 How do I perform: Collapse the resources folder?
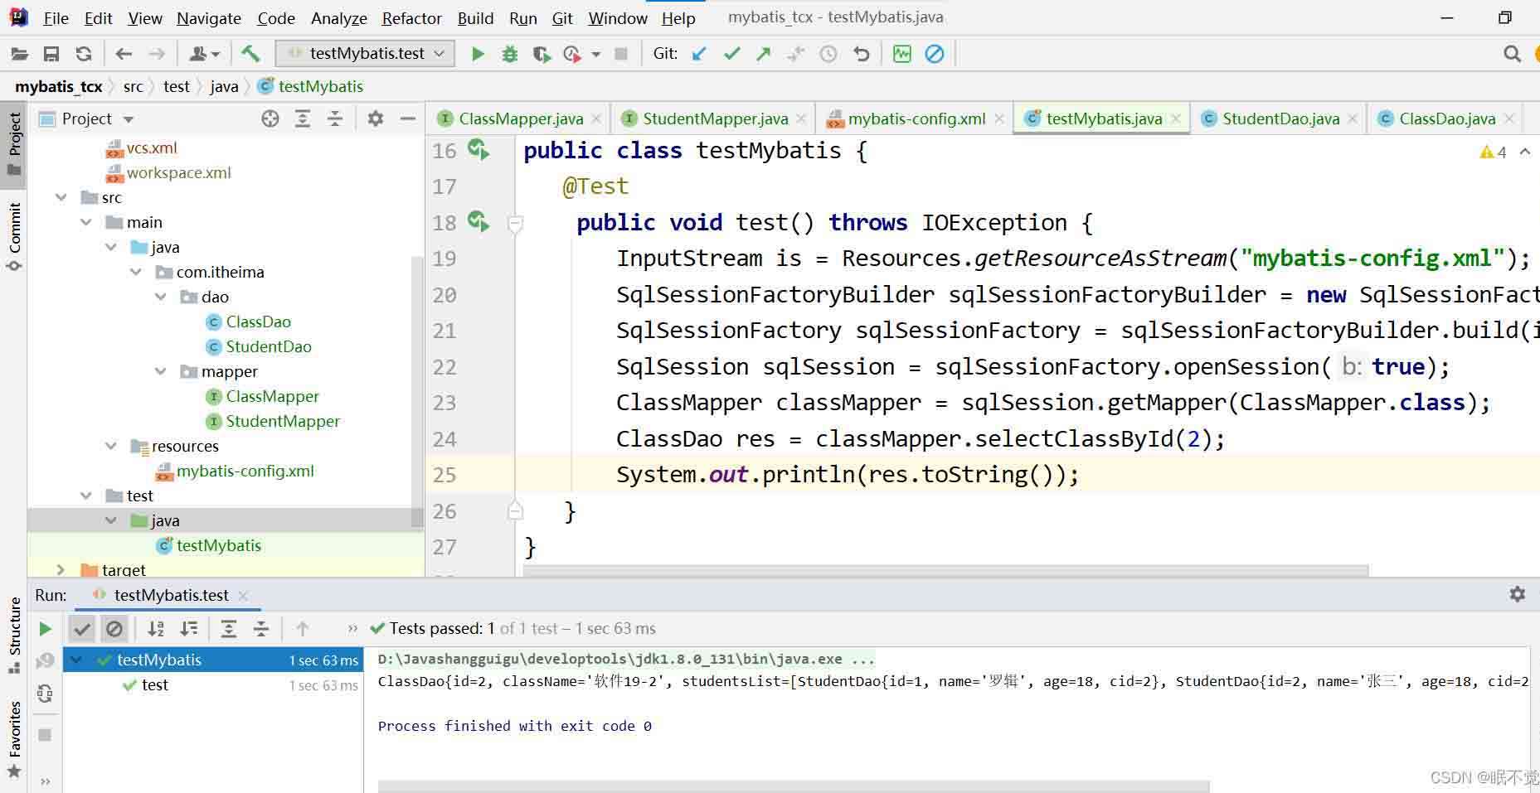click(x=111, y=446)
